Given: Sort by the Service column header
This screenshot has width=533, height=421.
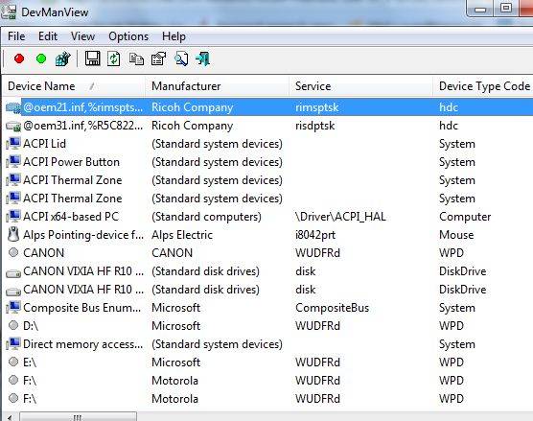Looking at the screenshot, I should click(360, 86).
